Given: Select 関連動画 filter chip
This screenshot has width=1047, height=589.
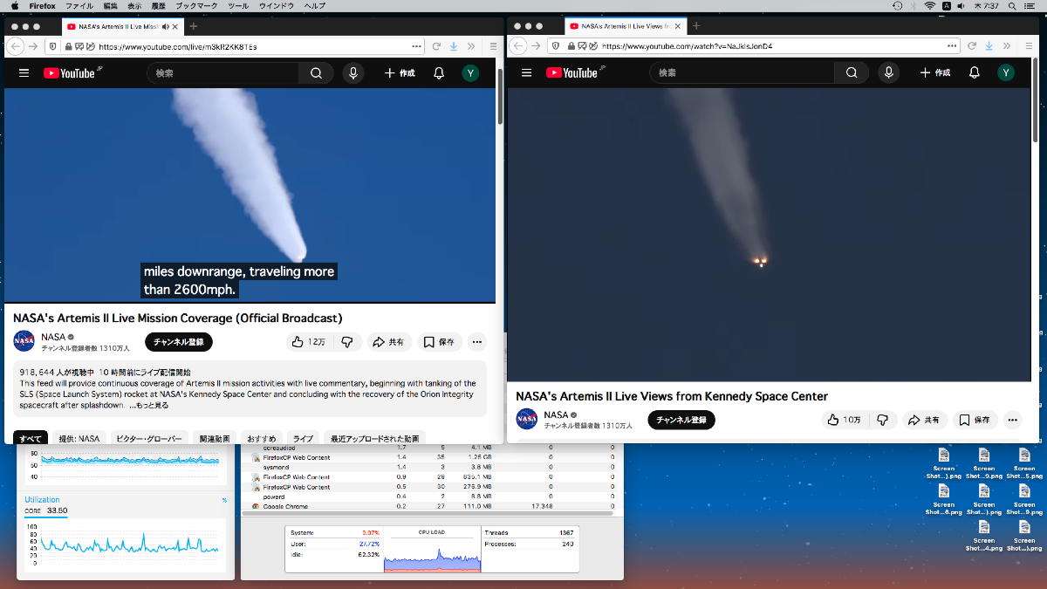Looking at the screenshot, I should (215, 439).
